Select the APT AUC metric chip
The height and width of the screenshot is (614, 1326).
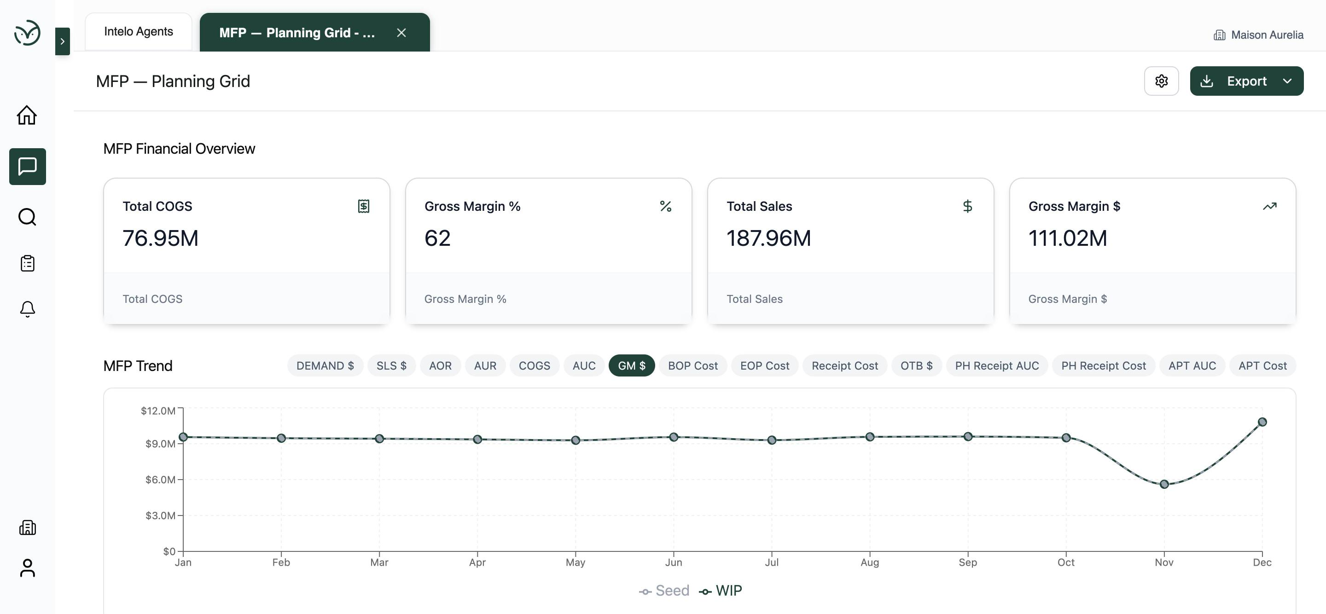coord(1192,365)
